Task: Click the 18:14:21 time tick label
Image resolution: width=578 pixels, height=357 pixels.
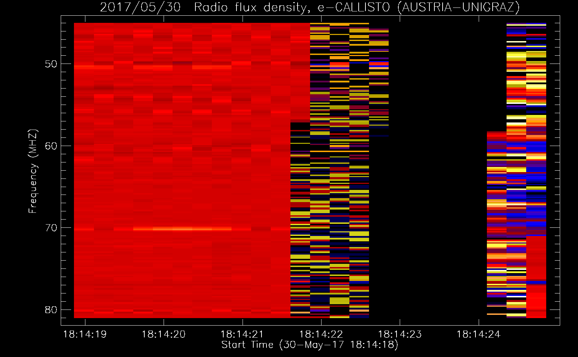Action: [242, 335]
